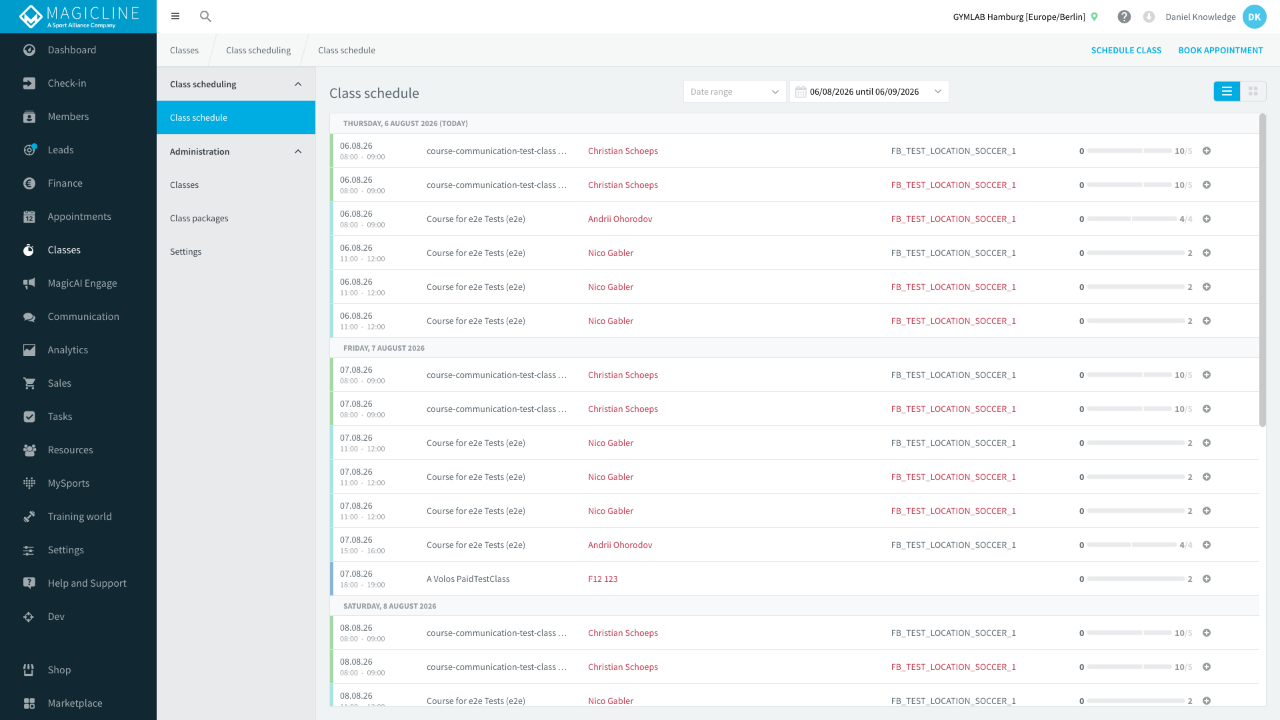The width and height of the screenshot is (1280, 720).
Task: Click occupancy bar of Andrii Ohorodov 15:00 class
Action: (x=1132, y=545)
